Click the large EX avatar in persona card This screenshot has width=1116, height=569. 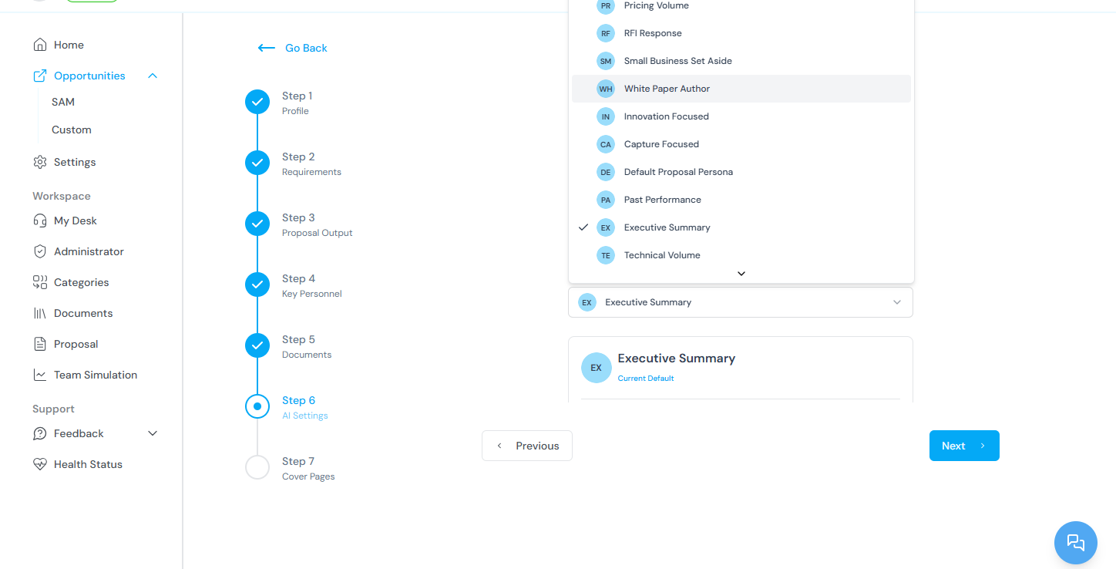[596, 368]
